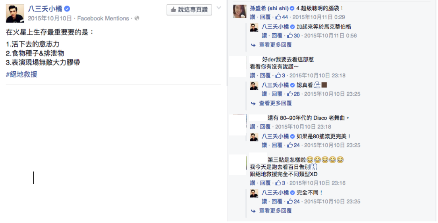This screenshot has height=223, width=438.
Task: Like the 好der我要去看這部惹 comment via 讚
Action: [x=253, y=76]
